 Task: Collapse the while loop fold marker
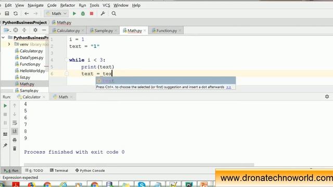pyautogui.click(x=66, y=60)
